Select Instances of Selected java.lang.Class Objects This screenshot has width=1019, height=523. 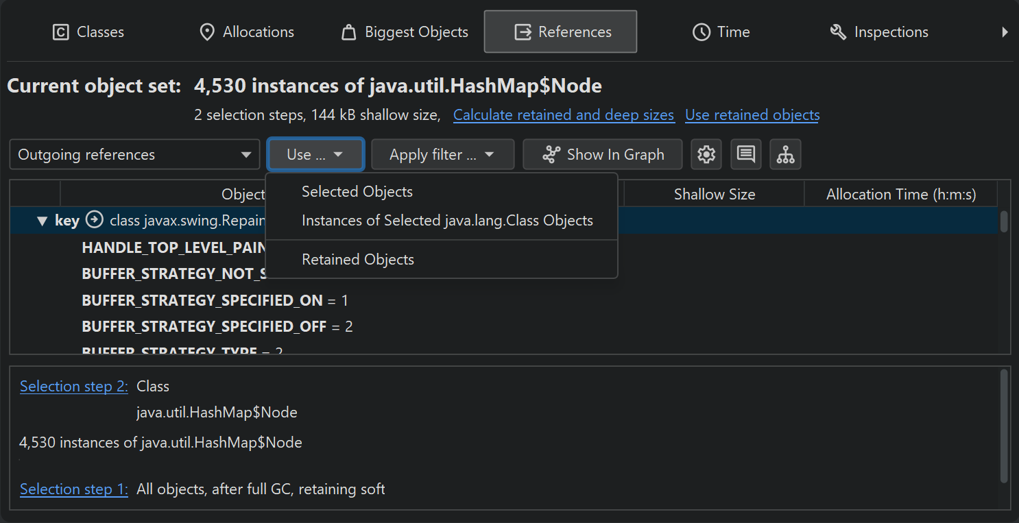[447, 221]
